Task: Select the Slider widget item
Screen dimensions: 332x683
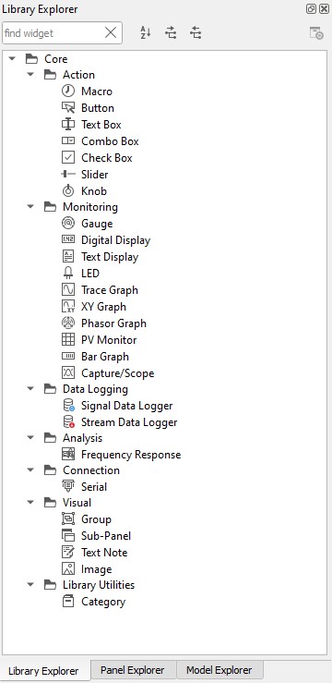Action: point(85,175)
